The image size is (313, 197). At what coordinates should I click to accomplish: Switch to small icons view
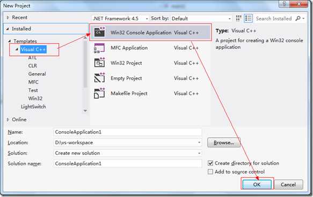[x=238, y=18]
